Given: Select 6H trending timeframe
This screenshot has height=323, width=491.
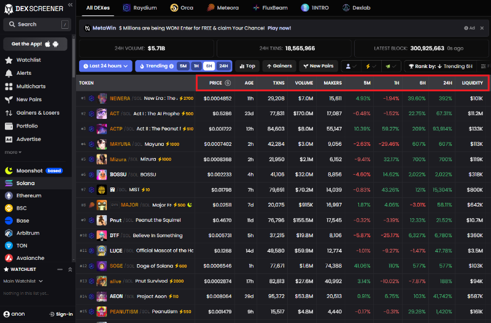Looking at the screenshot, I should 209,66.
